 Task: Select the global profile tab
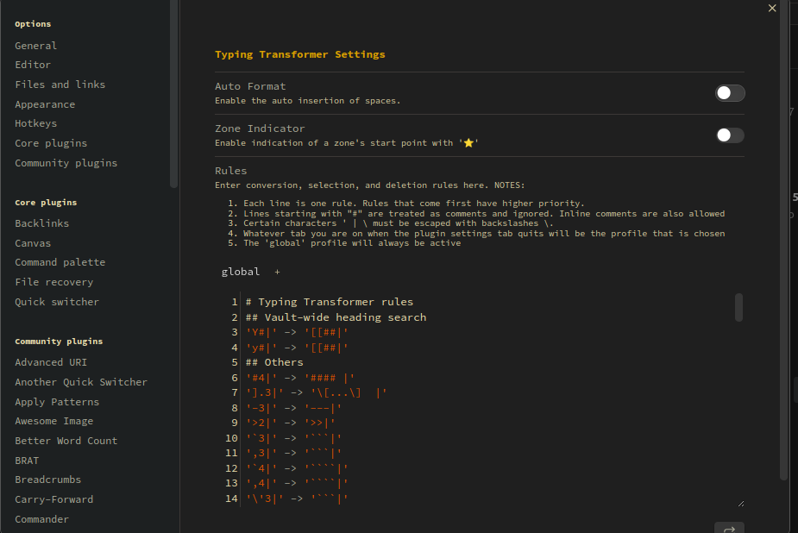[x=241, y=271]
